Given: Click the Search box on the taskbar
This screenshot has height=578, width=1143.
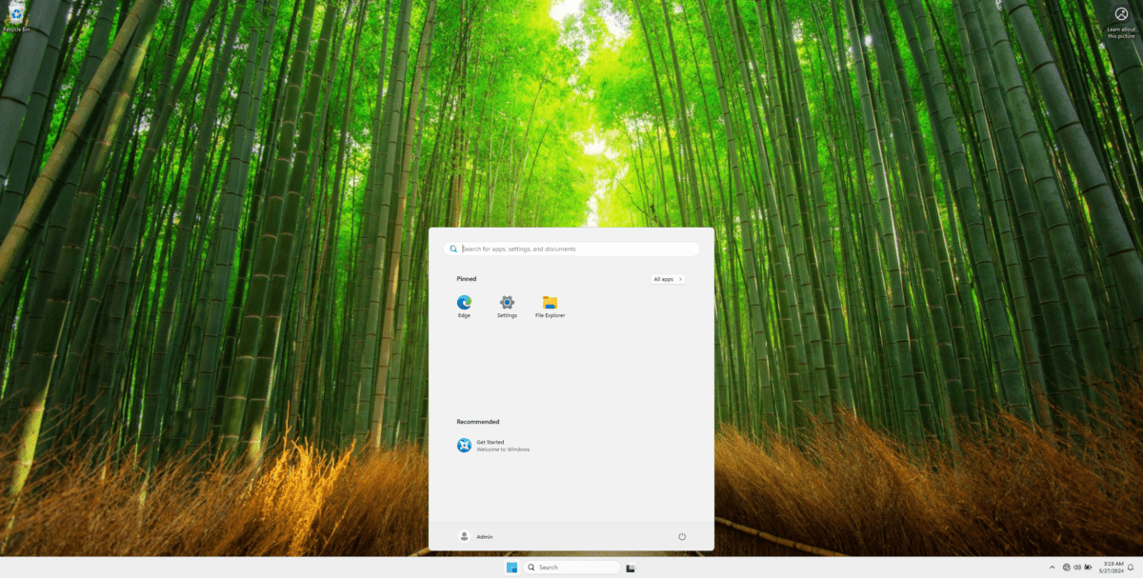Looking at the screenshot, I should pos(571,567).
